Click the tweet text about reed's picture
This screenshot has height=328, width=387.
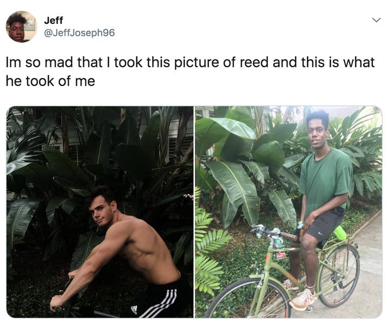coord(190,71)
